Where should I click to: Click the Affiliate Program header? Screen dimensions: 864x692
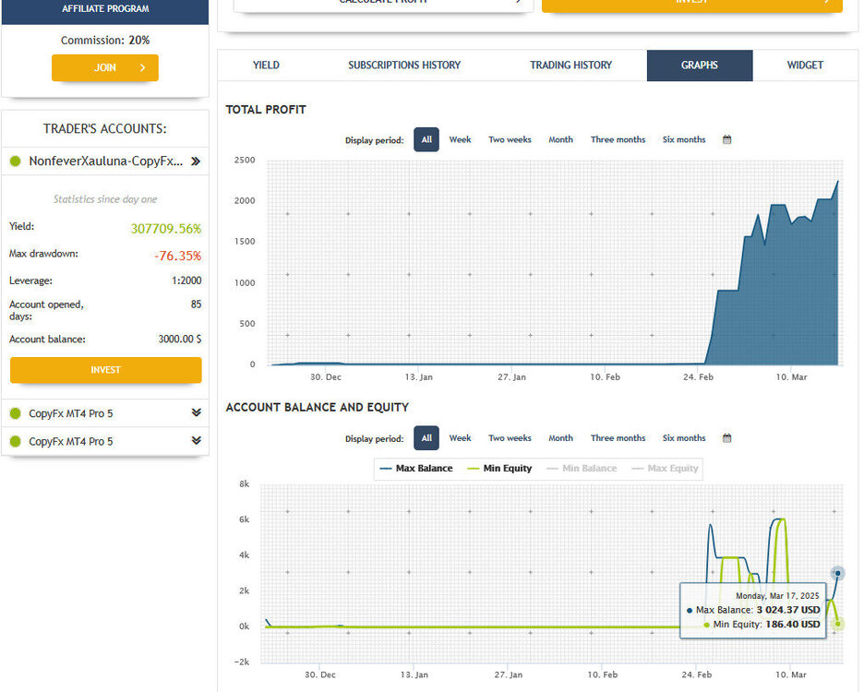click(105, 9)
